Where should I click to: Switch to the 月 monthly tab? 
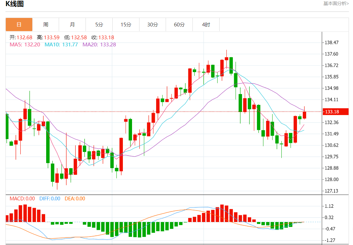click(72, 24)
